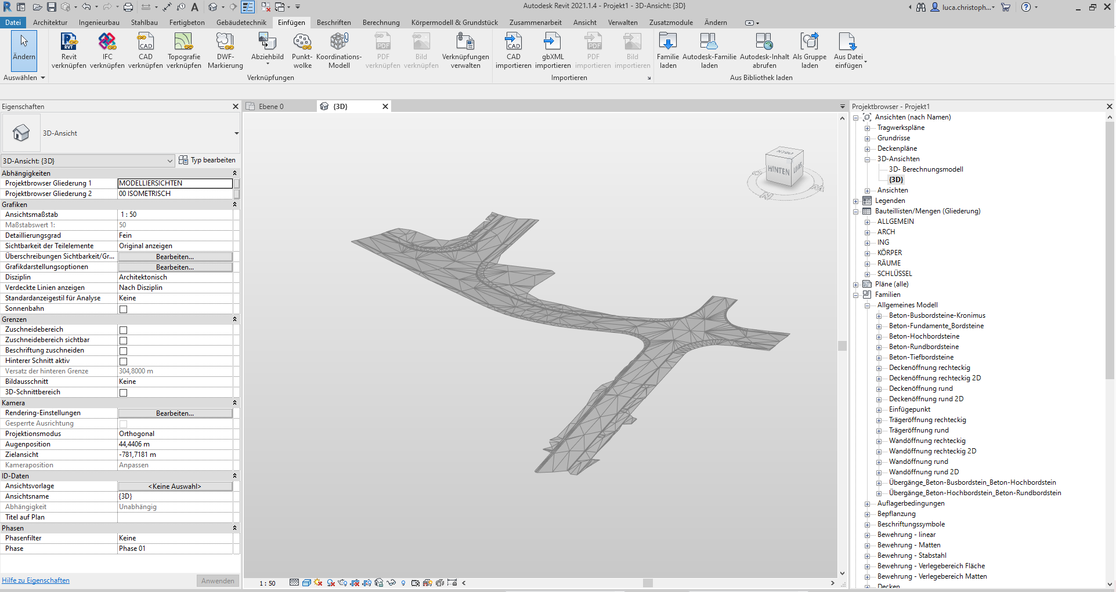1116x592 pixels.
Task: Click the Keine Auswahl view template button
Action: 175,486
